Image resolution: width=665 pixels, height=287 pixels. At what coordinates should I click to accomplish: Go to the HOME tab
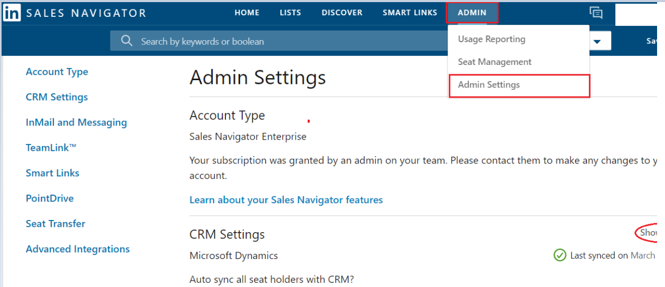pyautogui.click(x=247, y=13)
